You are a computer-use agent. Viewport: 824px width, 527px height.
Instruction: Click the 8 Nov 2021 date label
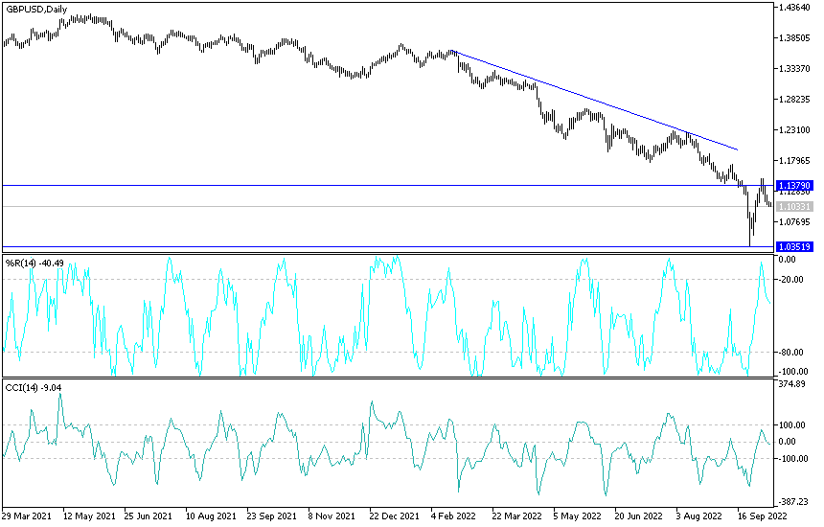click(333, 516)
